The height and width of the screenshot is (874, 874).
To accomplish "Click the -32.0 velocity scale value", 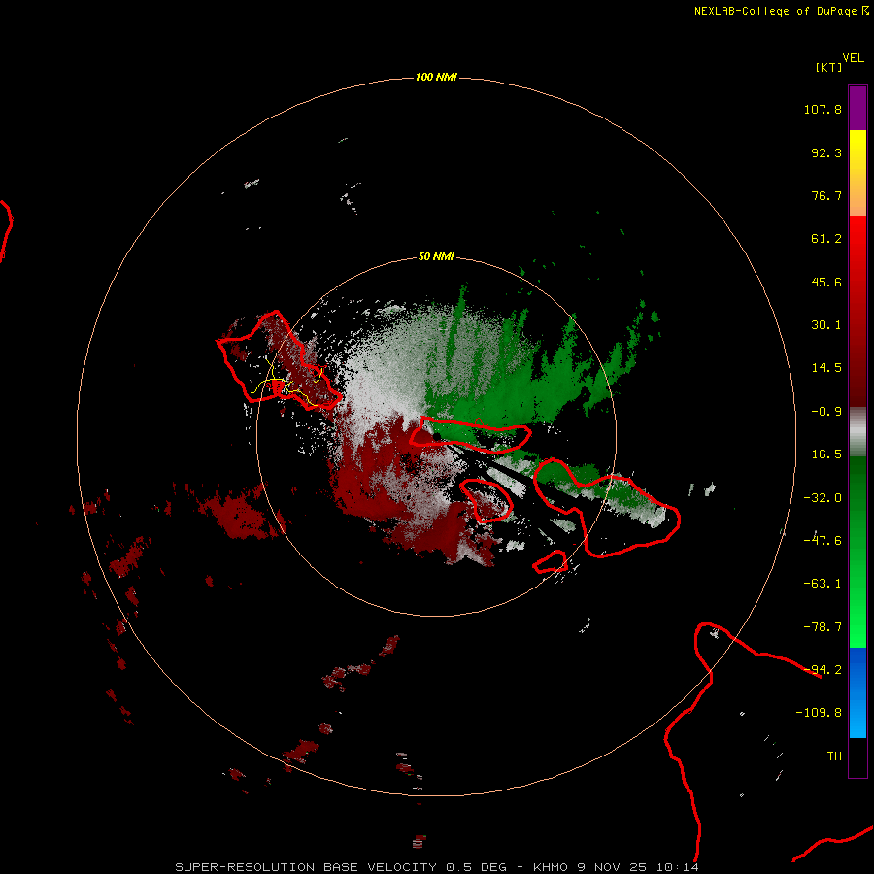I will pyautogui.click(x=823, y=498).
